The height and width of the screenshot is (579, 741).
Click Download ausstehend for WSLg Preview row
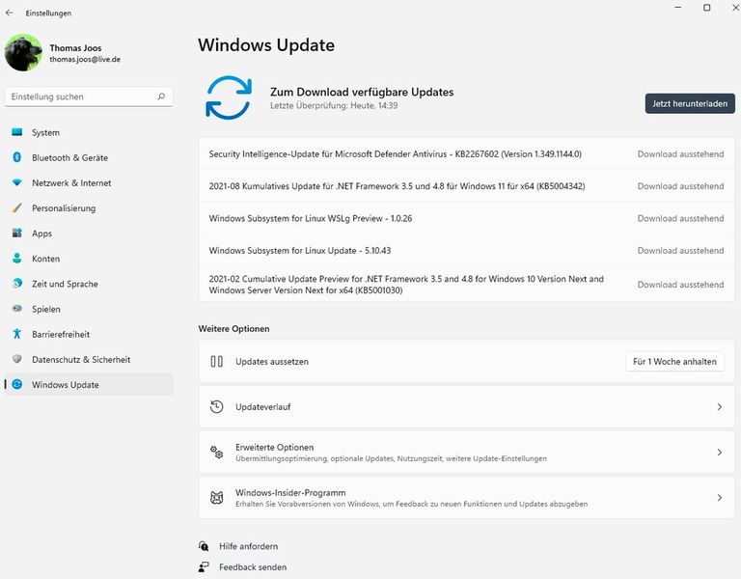pyautogui.click(x=680, y=218)
